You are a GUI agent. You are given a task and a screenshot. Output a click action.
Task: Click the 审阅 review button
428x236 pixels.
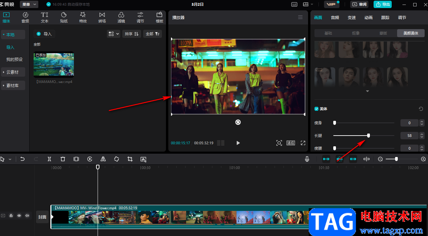coord(359,4)
